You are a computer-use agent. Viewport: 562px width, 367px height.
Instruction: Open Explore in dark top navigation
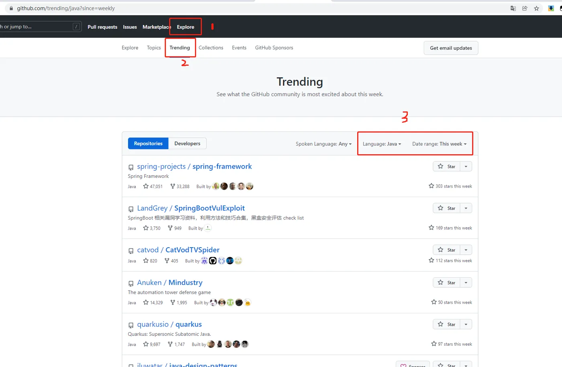(x=185, y=27)
